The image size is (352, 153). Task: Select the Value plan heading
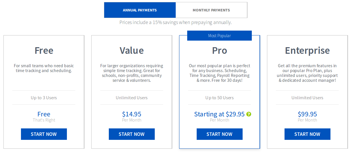click(131, 51)
